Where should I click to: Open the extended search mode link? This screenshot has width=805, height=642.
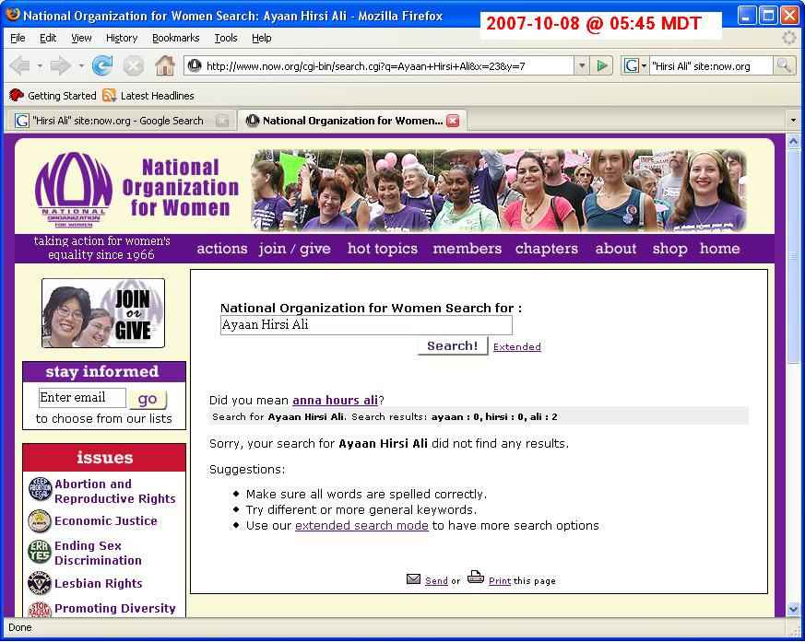tap(361, 526)
